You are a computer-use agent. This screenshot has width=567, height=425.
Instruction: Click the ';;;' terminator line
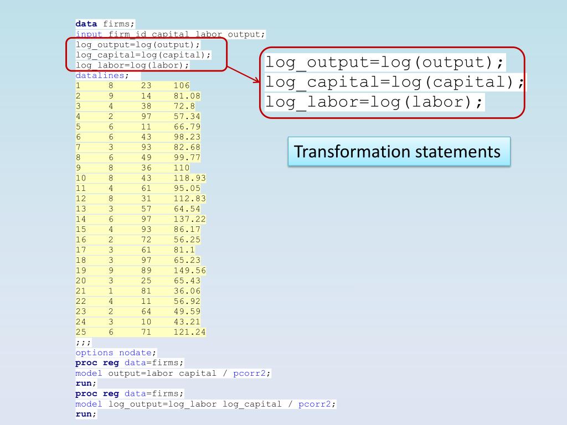pos(83,342)
